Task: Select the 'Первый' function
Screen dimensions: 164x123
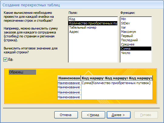Action: tap(136, 36)
